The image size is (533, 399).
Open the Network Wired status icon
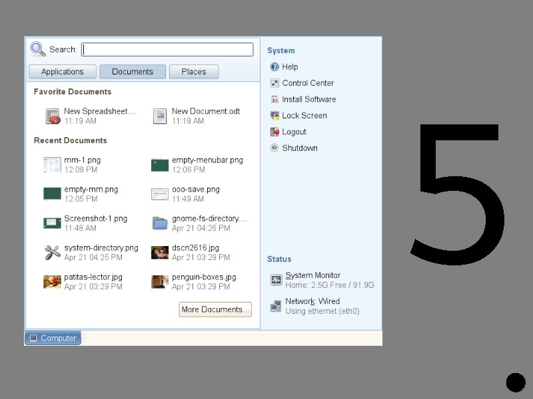pos(276,306)
